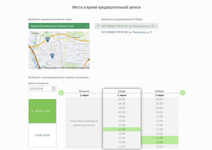Click 13:30 in the Thursday column
This screenshot has width=212, height=150.
coord(160,147)
